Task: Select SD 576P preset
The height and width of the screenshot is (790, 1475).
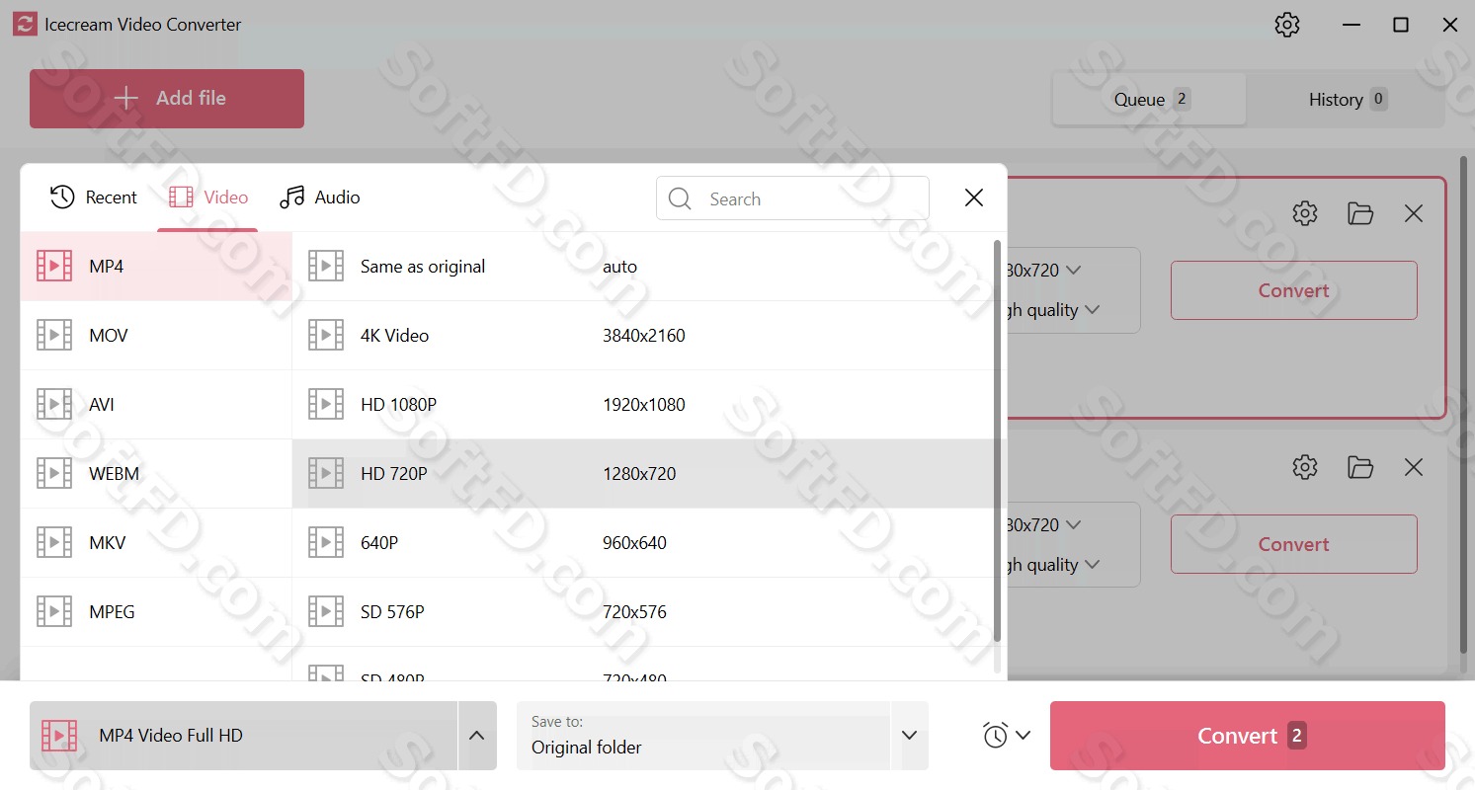Action: [x=642, y=612]
